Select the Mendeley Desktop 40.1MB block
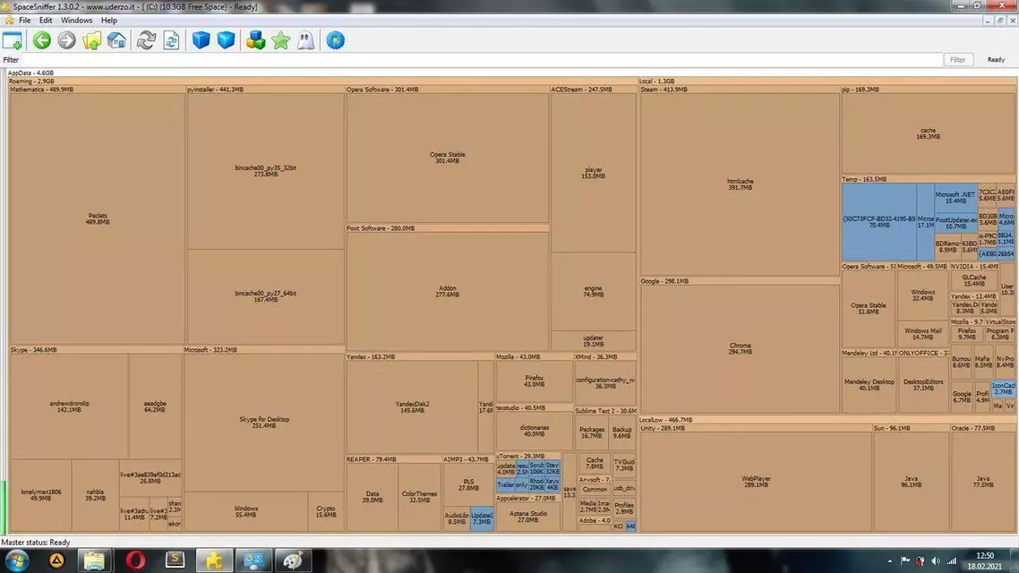Viewport: 1019px width, 573px height. pos(869,385)
